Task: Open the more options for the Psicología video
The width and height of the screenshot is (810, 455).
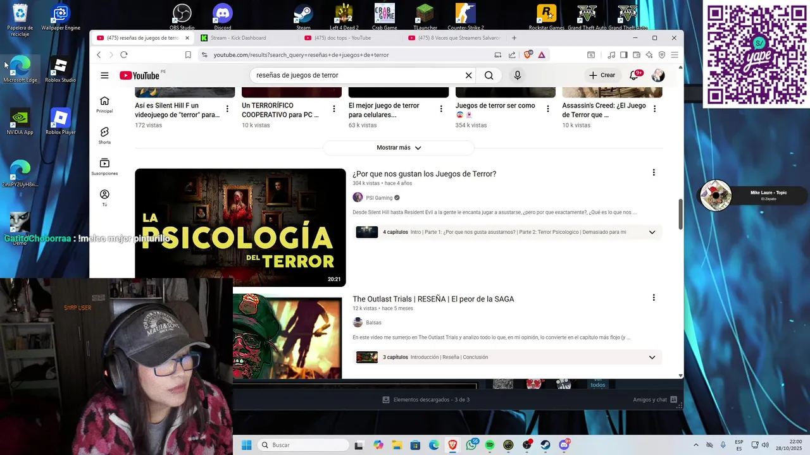Action: point(654,173)
